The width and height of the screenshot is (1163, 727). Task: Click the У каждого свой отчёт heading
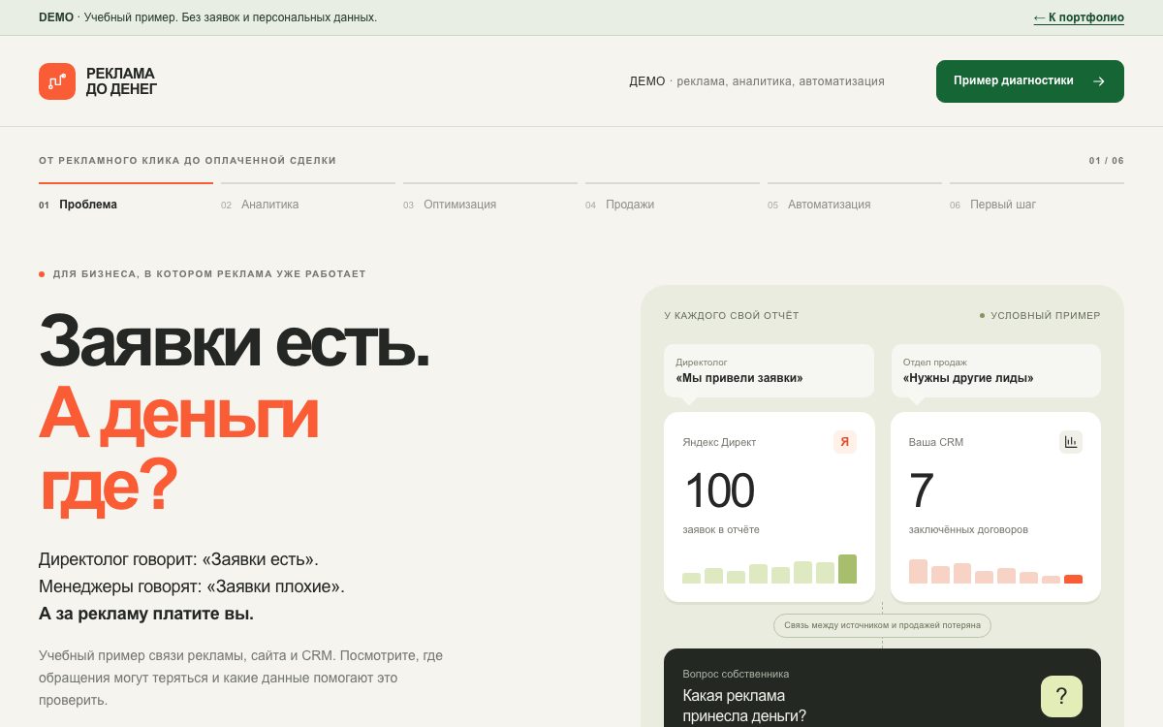pos(732,316)
